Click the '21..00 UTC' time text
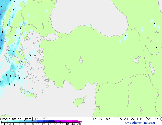Viewport: 162px width, 125px height. (x=134, y=119)
